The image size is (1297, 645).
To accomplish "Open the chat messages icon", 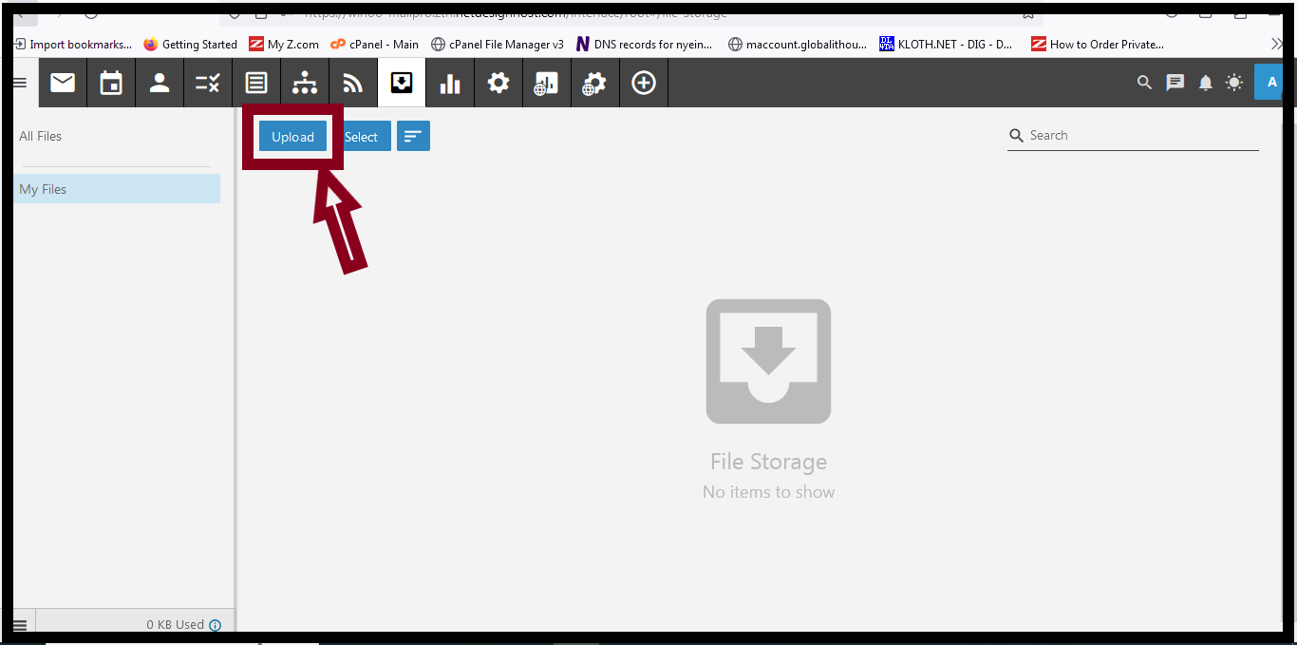I will point(1175,83).
